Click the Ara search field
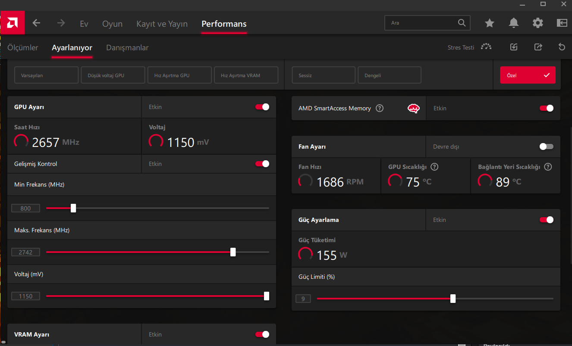This screenshot has width=572, height=346. (427, 23)
